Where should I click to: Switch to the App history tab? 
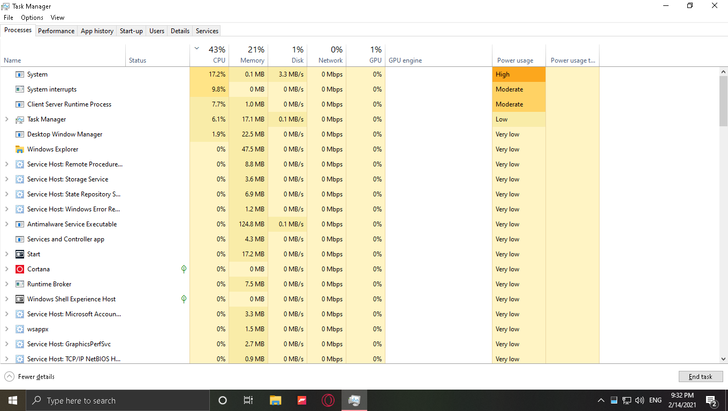tap(97, 31)
